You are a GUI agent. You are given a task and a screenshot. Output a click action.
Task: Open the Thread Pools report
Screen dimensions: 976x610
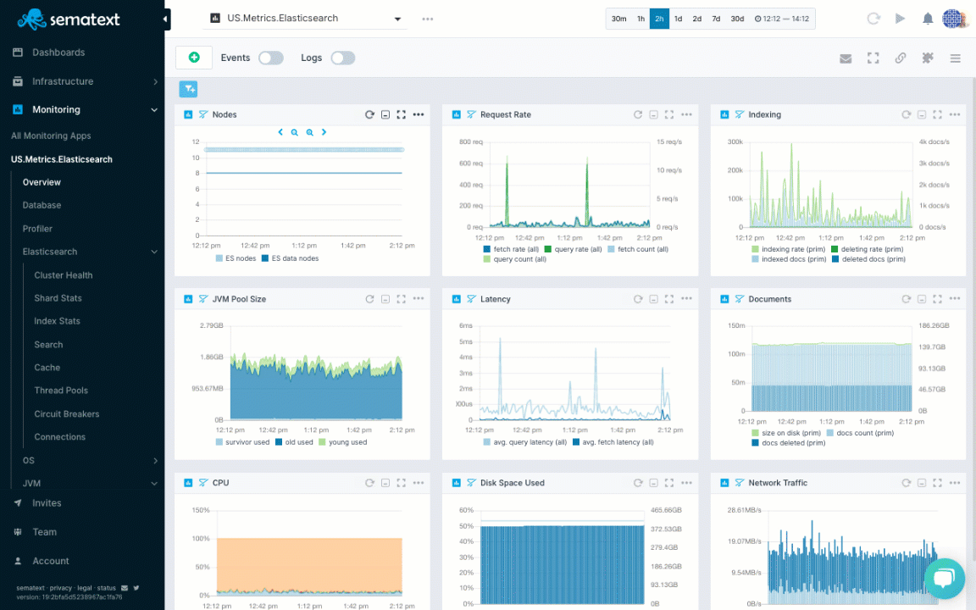click(x=61, y=391)
